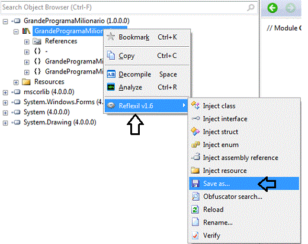
Task: Click the Obfuscator search magnifier icon
Action: [195, 197]
